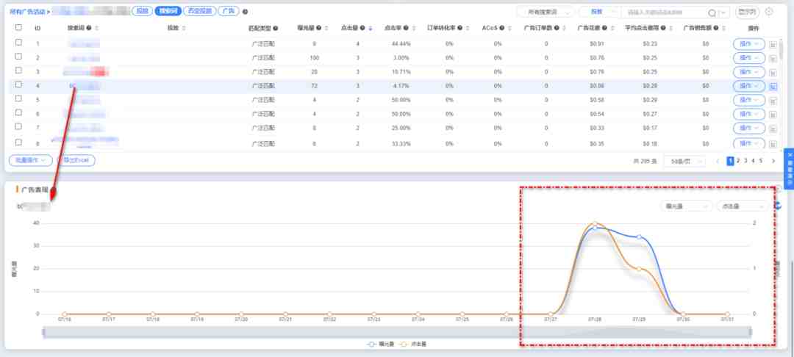Toggle select-all checkbox in table header
This screenshot has height=357, width=794.
tap(18, 28)
